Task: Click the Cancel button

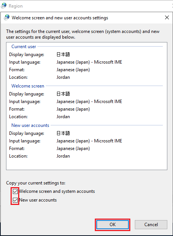Action: pos(151,225)
